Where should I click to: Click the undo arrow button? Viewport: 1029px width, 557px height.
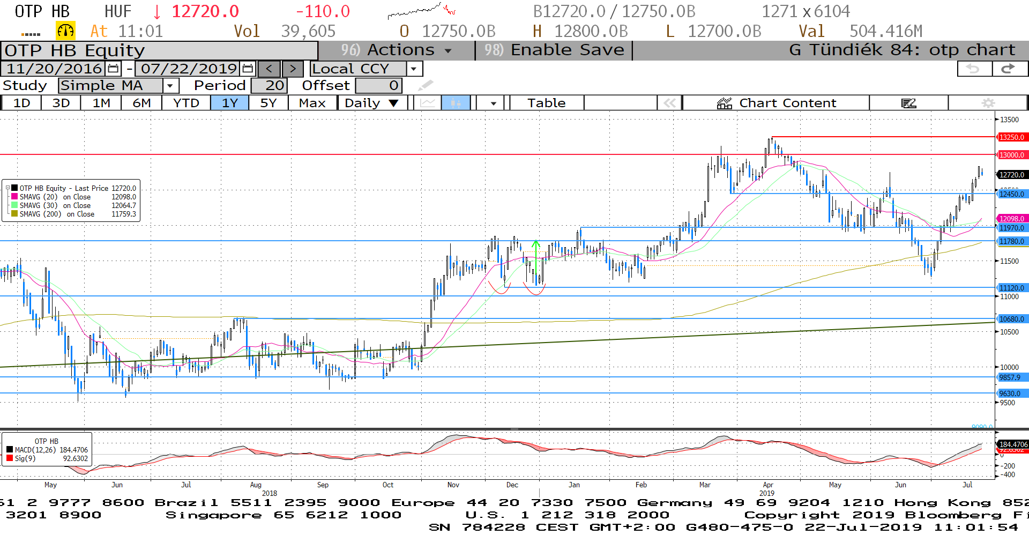pos(974,69)
